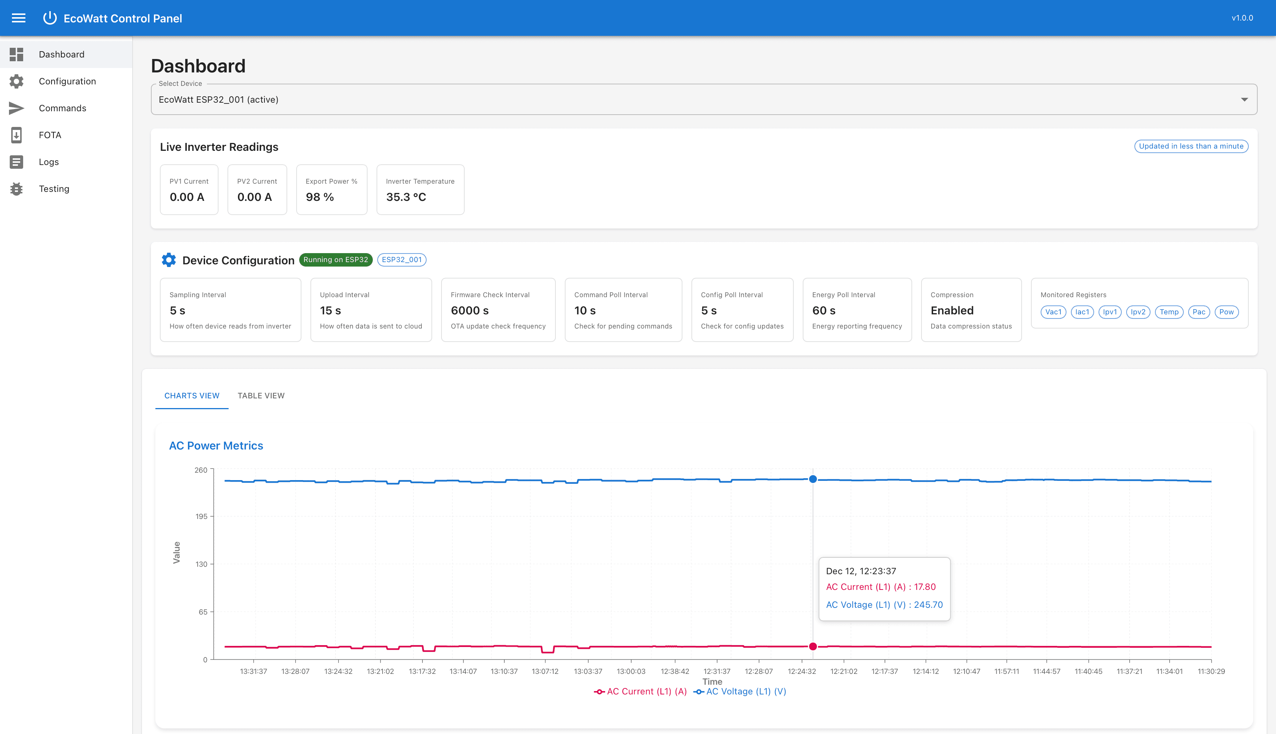Open the navigation hamburger menu
Screen dimensions: 1276x734
pyautogui.click(x=18, y=18)
